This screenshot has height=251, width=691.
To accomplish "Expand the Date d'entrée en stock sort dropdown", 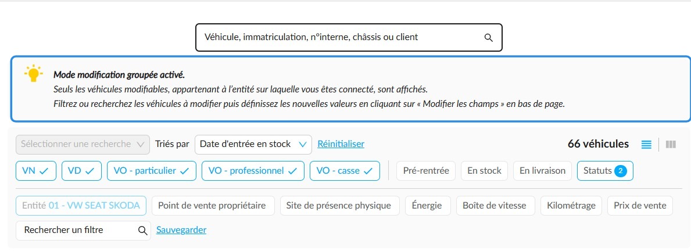I will pyautogui.click(x=253, y=144).
